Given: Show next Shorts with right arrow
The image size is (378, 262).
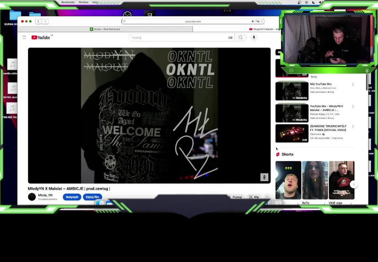Looking at the screenshot, I should 354,184.
